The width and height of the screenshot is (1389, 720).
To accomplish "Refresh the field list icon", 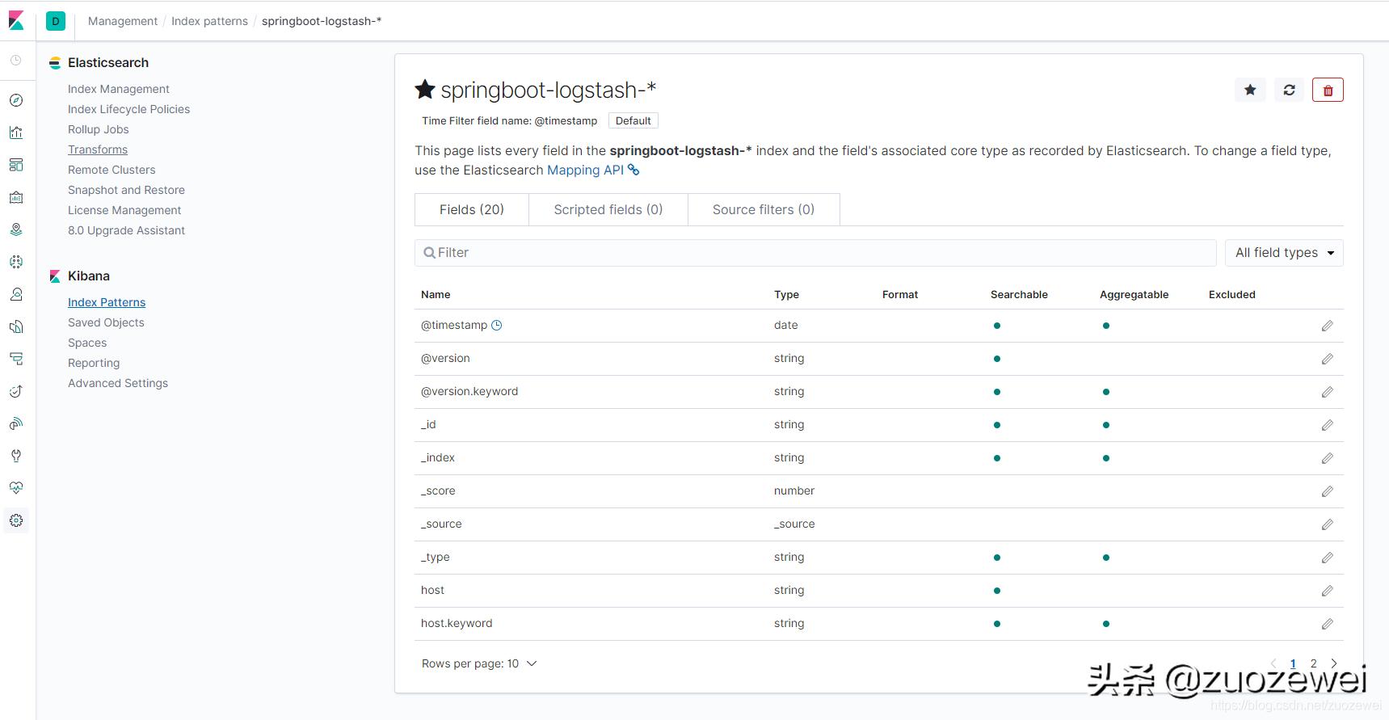I will point(1289,91).
